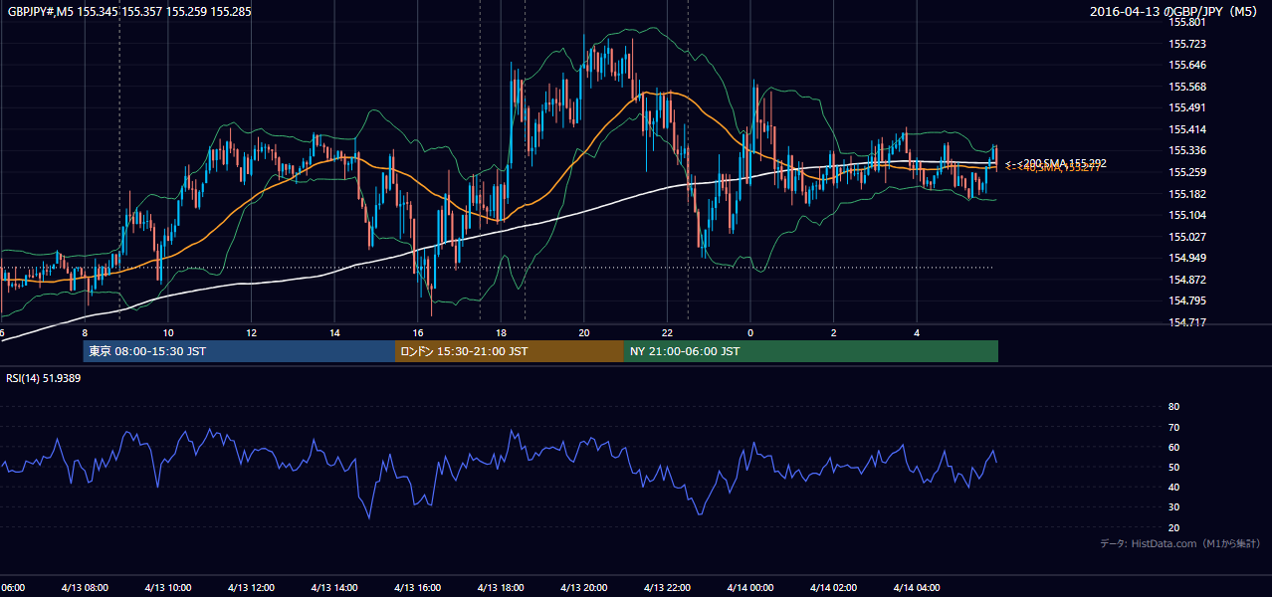Viewport: 1272px width, 597px height.
Task: Click price axis value 154.795
Action: pos(1187,301)
